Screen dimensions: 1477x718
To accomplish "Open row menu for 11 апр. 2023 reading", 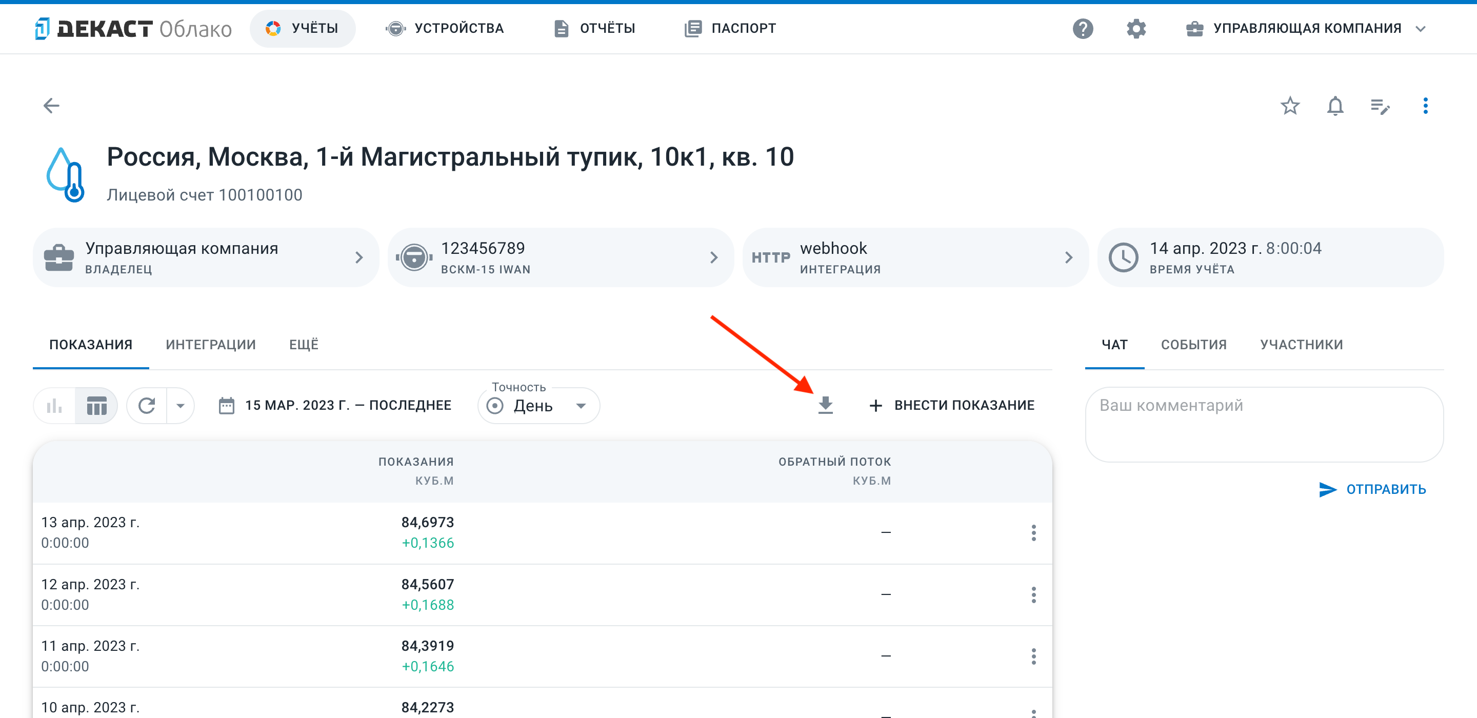I will click(x=1033, y=656).
